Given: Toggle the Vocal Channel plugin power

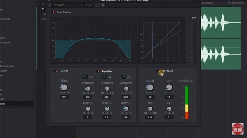Looking at the screenshot, I should point(53,12).
